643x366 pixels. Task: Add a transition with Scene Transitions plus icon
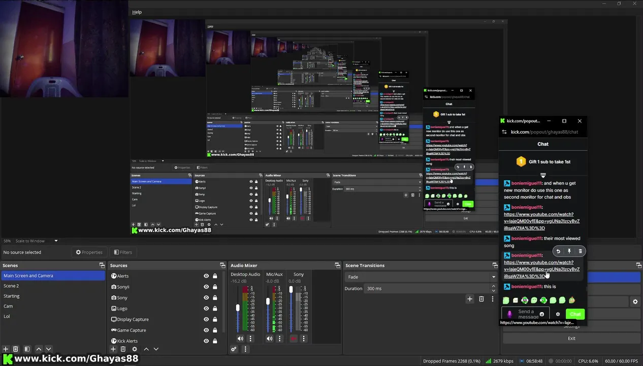click(470, 299)
